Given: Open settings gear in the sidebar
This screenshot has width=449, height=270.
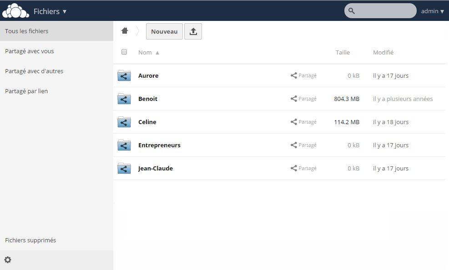Looking at the screenshot, I should (x=8, y=260).
